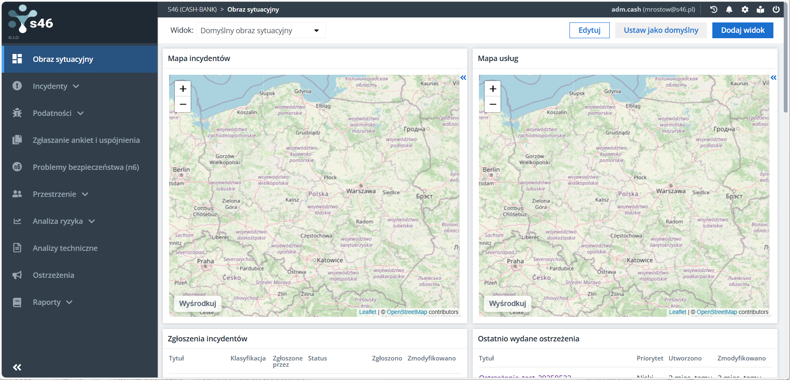Toggle the Mapa usług side panel arrow
The image size is (790, 380).
tap(773, 78)
